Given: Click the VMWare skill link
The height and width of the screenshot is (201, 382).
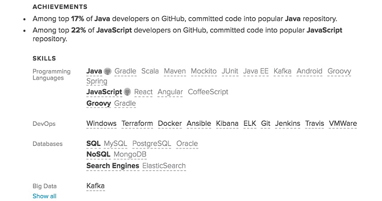Looking at the screenshot, I should click(343, 123).
